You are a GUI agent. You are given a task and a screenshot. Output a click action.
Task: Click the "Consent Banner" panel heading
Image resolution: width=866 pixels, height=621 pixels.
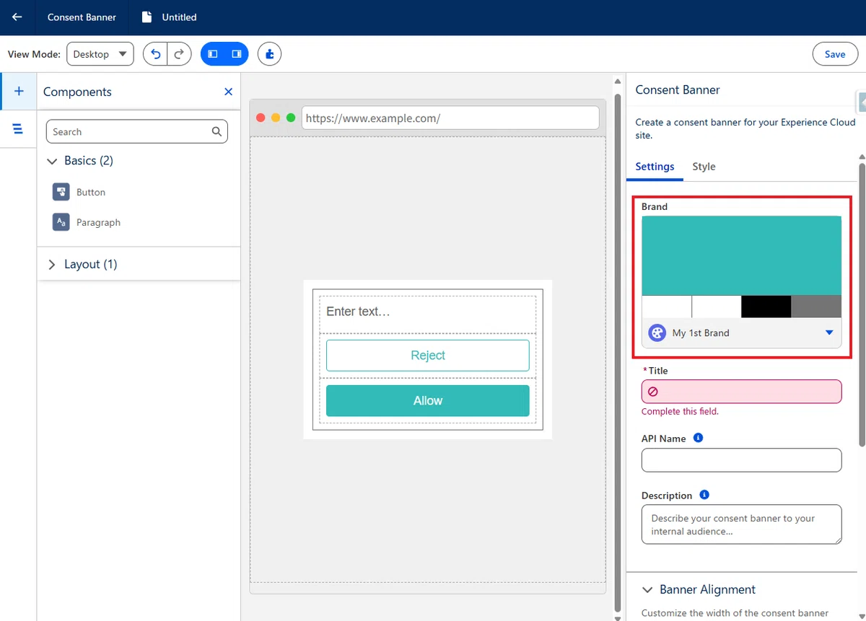click(678, 90)
